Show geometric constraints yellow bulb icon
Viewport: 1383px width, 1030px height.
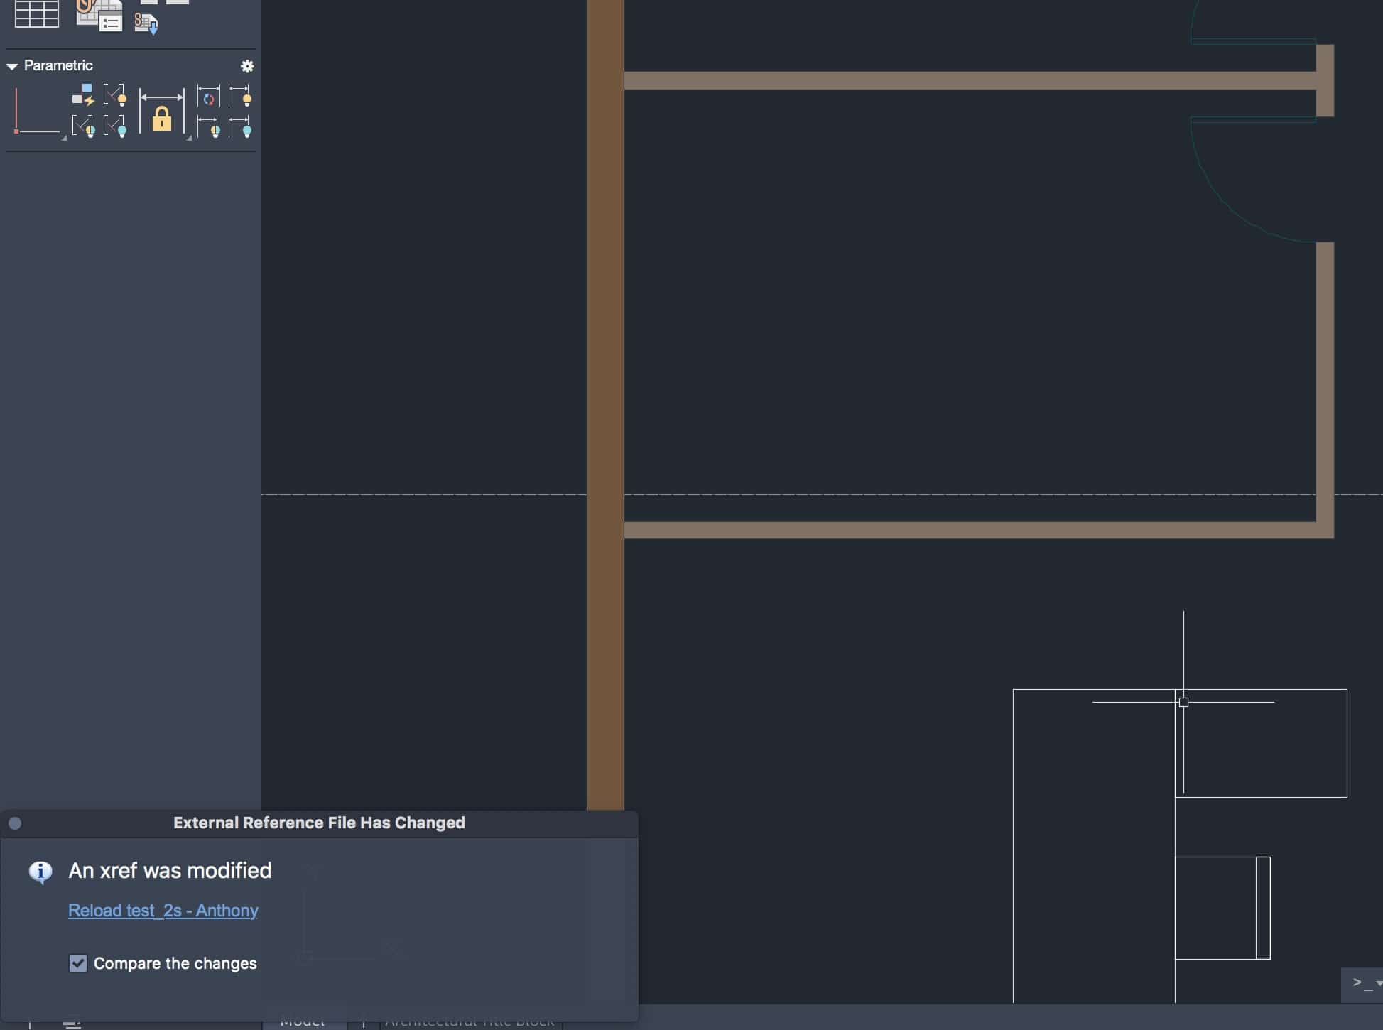tap(115, 95)
